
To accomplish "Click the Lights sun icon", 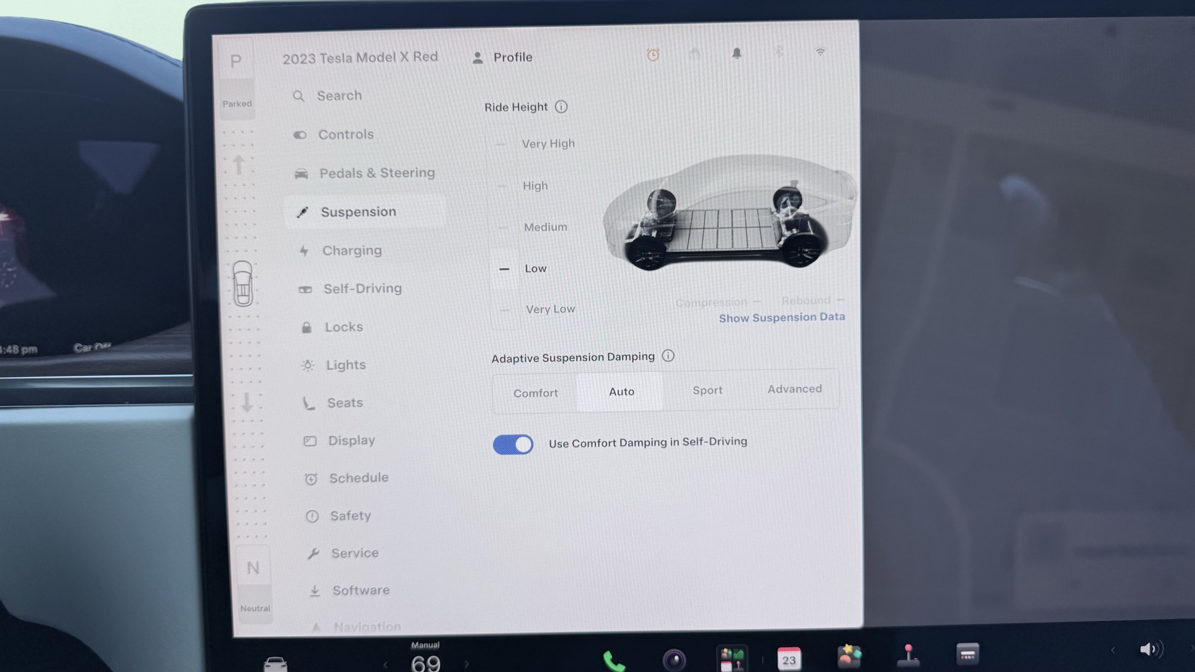I will point(308,365).
